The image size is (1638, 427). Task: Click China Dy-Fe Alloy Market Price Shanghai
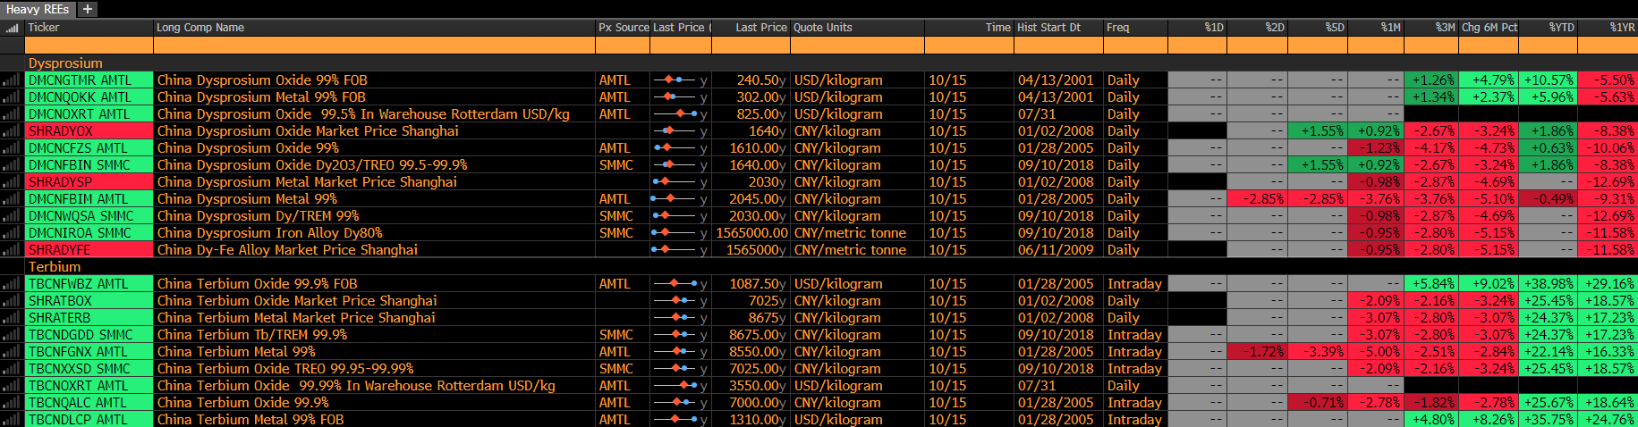(x=287, y=250)
